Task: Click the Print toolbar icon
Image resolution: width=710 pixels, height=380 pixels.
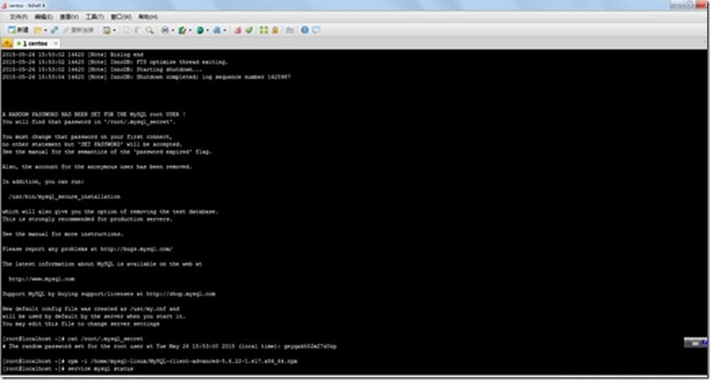Action: click(165, 30)
